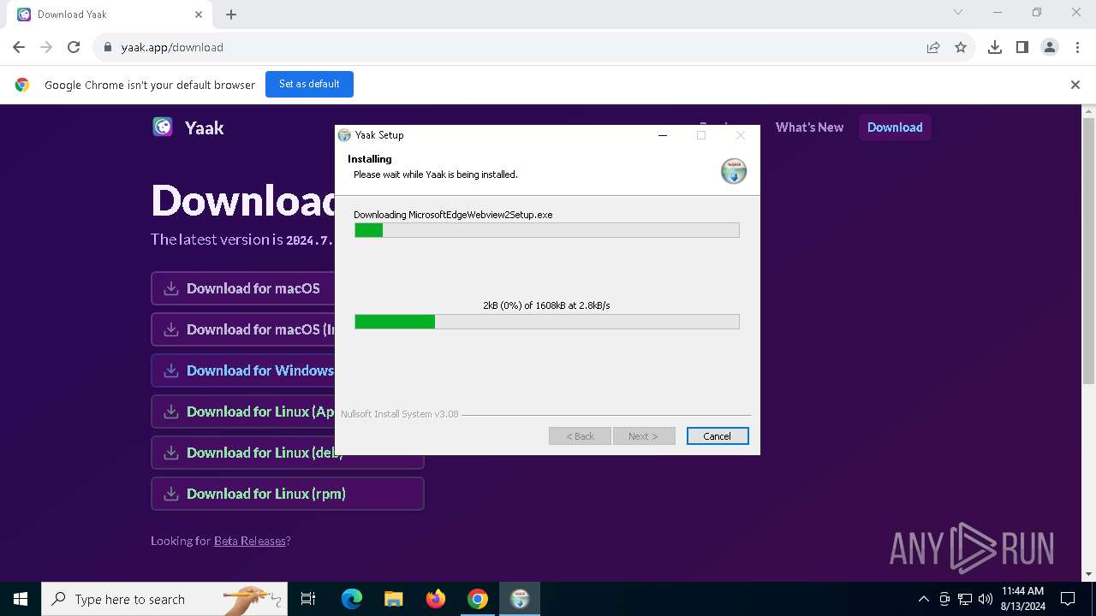1096x616 pixels.
Task: Open Chrome three-dot menu
Action: (x=1077, y=47)
